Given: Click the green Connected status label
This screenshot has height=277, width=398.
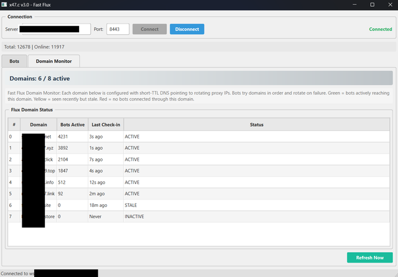Looking at the screenshot, I should point(381,29).
